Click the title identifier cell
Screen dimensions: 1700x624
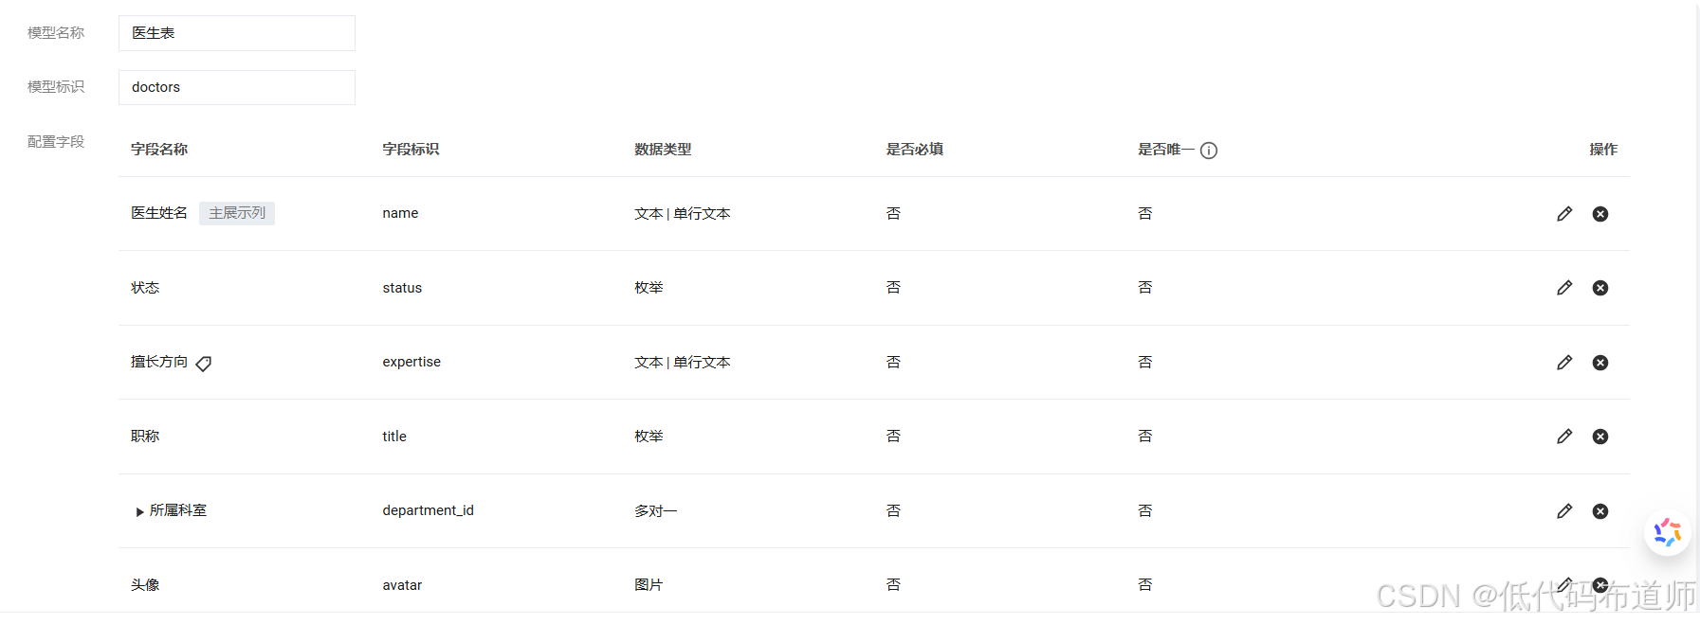tap(394, 437)
